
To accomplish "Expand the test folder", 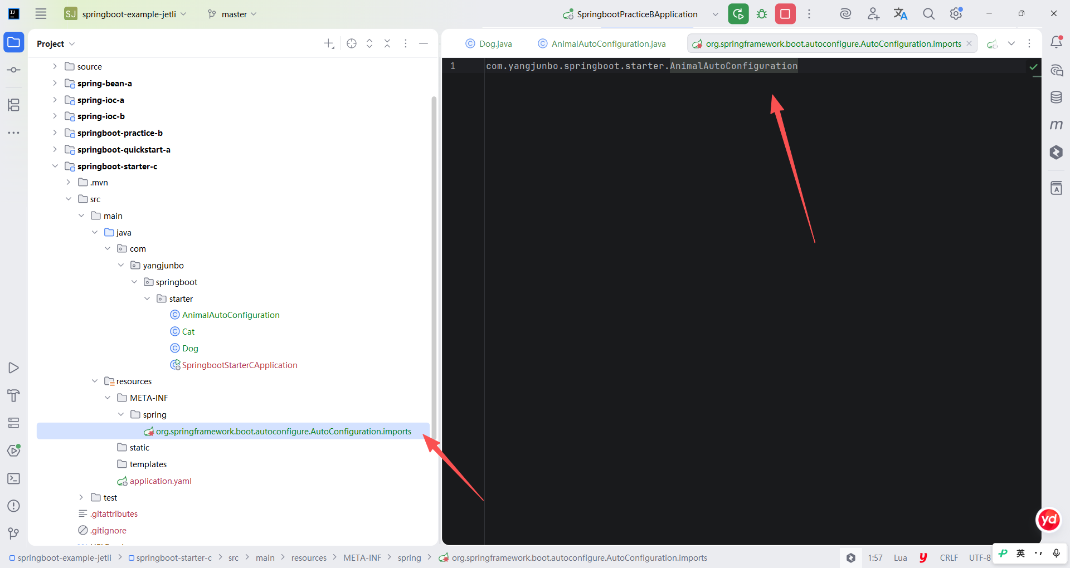I will click(x=81, y=497).
